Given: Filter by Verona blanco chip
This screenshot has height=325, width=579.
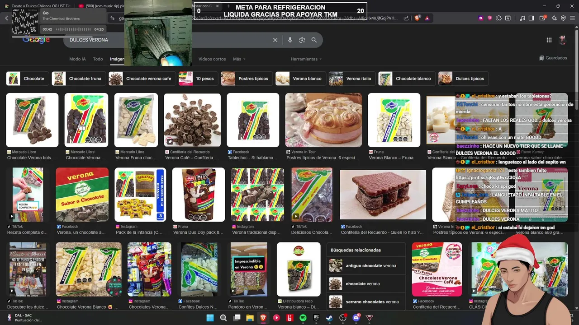Looking at the screenshot, I should [301, 79].
